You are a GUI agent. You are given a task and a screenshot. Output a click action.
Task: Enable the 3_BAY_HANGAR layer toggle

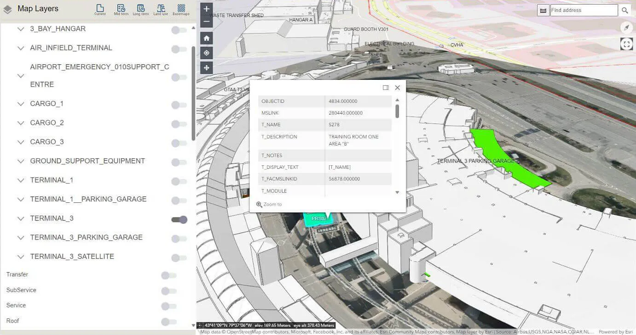[x=179, y=30]
